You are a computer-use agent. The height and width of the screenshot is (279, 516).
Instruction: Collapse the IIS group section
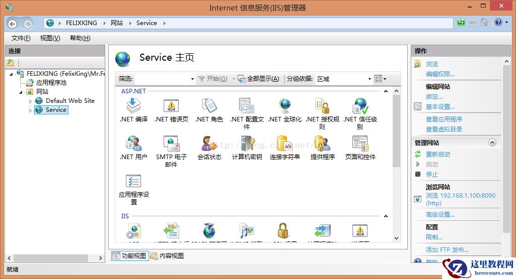[386, 216]
